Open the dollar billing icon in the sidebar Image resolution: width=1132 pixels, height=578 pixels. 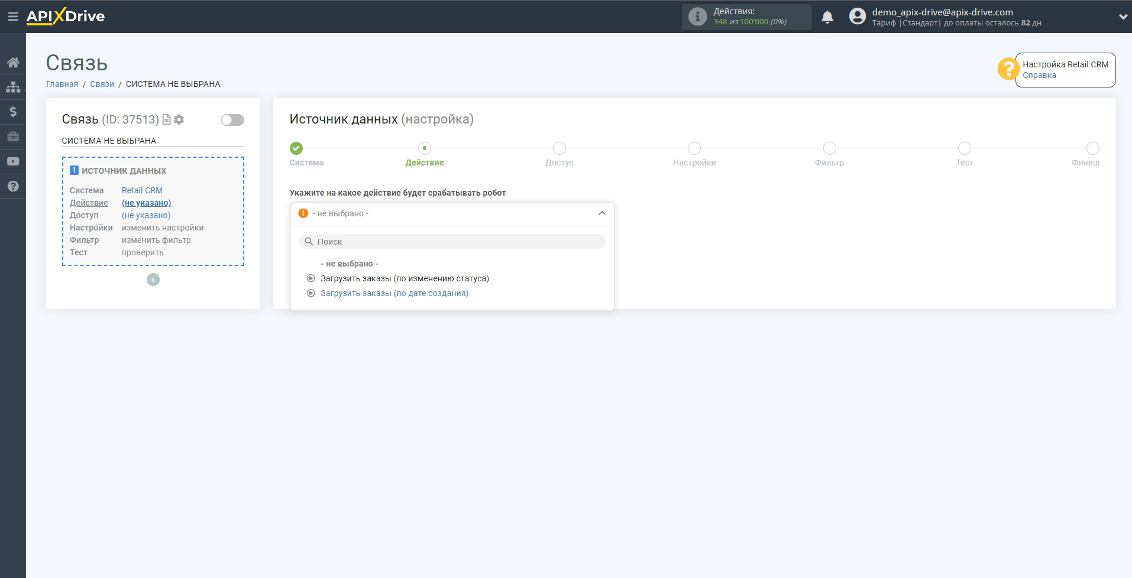13,112
